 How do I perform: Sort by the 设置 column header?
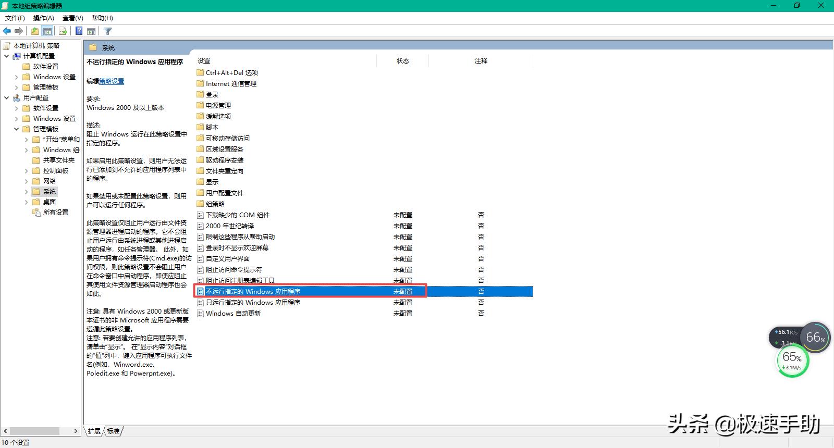(204, 61)
